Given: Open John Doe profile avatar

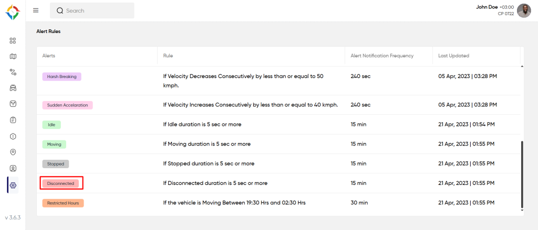Looking at the screenshot, I should click(524, 10).
